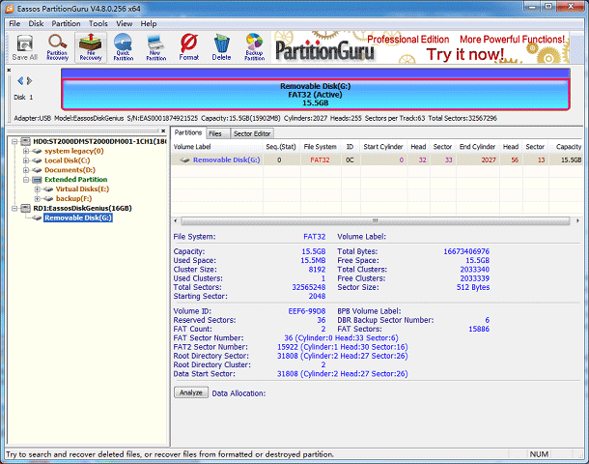Viewport: 589px width, 464px height.
Task: Click the drive icon beside the Removable Disk(G:) table row
Action: click(x=184, y=159)
